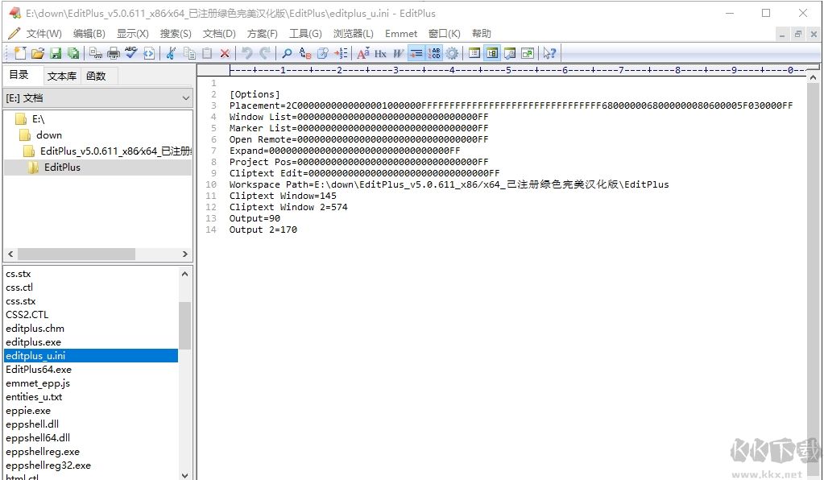The image size is (824, 480).
Task: Open the 搜索(S) menu
Action: point(176,34)
